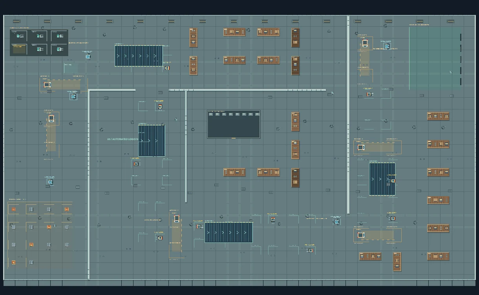Click the "05 / AUTOMATED LOGISTI" floor label
This screenshot has width=479, height=295.
point(123,139)
